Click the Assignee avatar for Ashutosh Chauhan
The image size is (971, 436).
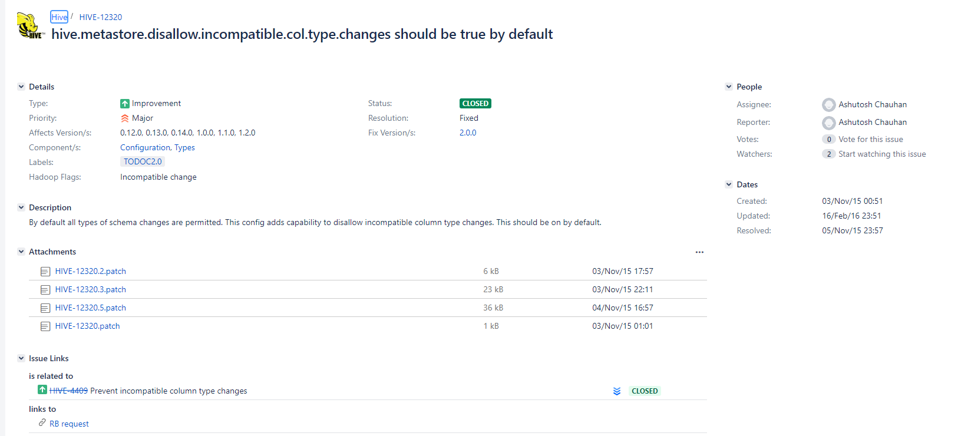tap(829, 105)
